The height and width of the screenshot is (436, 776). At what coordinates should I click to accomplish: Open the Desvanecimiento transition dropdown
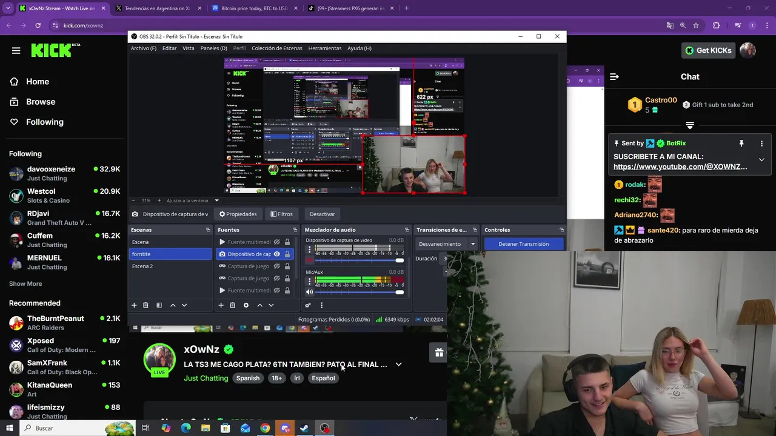(447, 244)
